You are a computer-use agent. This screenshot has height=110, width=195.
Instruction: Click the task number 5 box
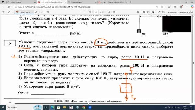[10, 43]
